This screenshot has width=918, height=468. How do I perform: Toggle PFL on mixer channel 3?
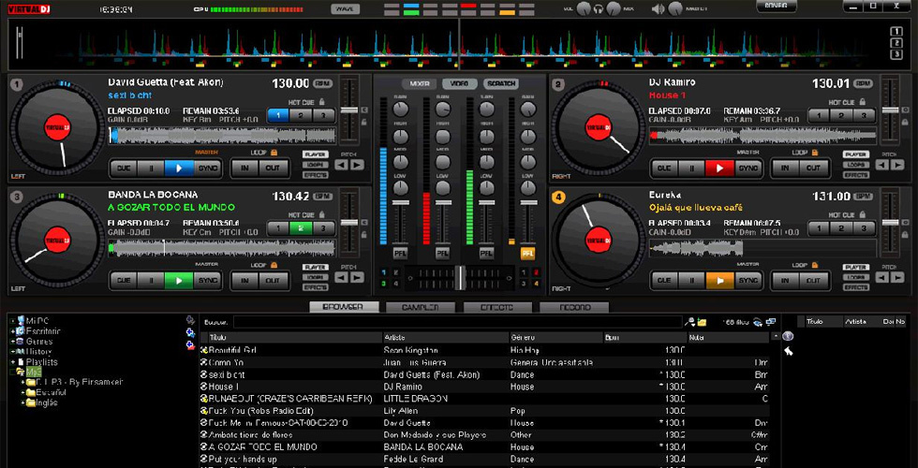[486, 254]
